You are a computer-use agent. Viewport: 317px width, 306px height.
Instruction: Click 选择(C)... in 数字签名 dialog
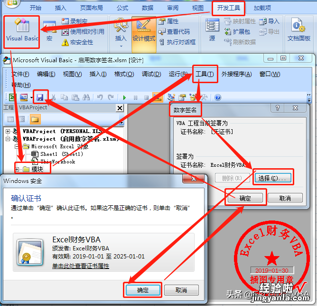pos(273,178)
